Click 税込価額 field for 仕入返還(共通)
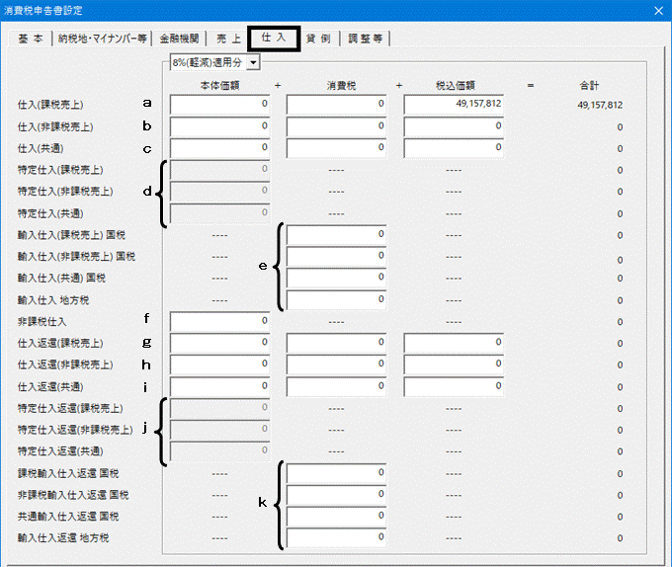The image size is (672, 567). click(x=454, y=386)
